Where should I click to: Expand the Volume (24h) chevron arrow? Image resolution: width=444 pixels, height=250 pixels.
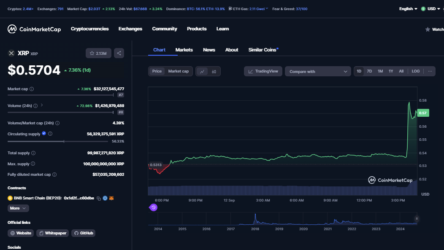point(42,105)
